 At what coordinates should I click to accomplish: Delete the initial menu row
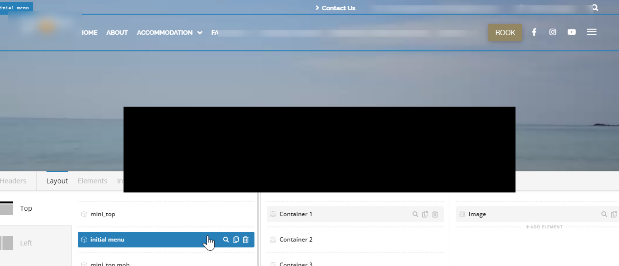tap(246, 240)
